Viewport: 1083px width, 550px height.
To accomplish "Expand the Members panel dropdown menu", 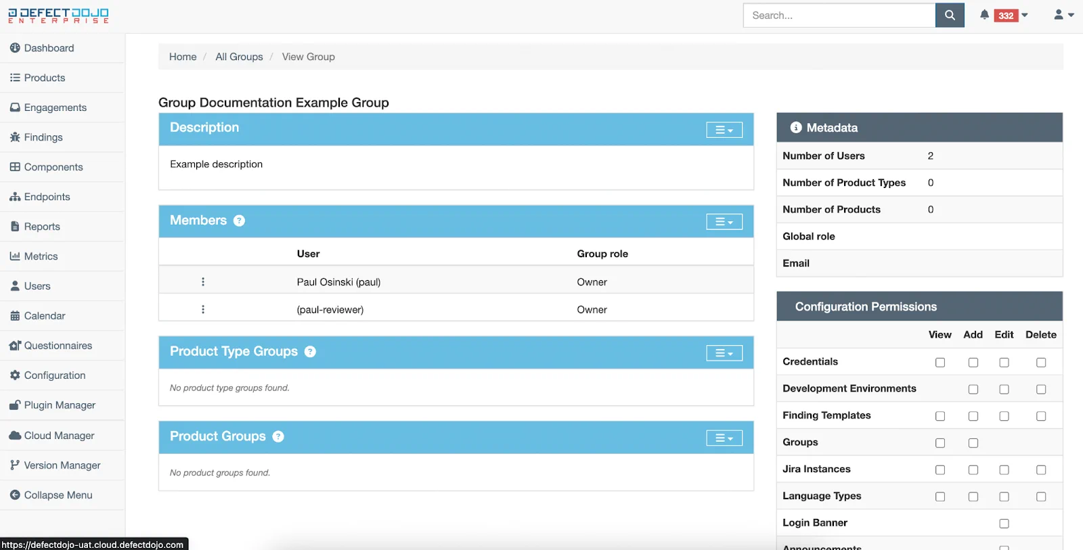I will [724, 222].
